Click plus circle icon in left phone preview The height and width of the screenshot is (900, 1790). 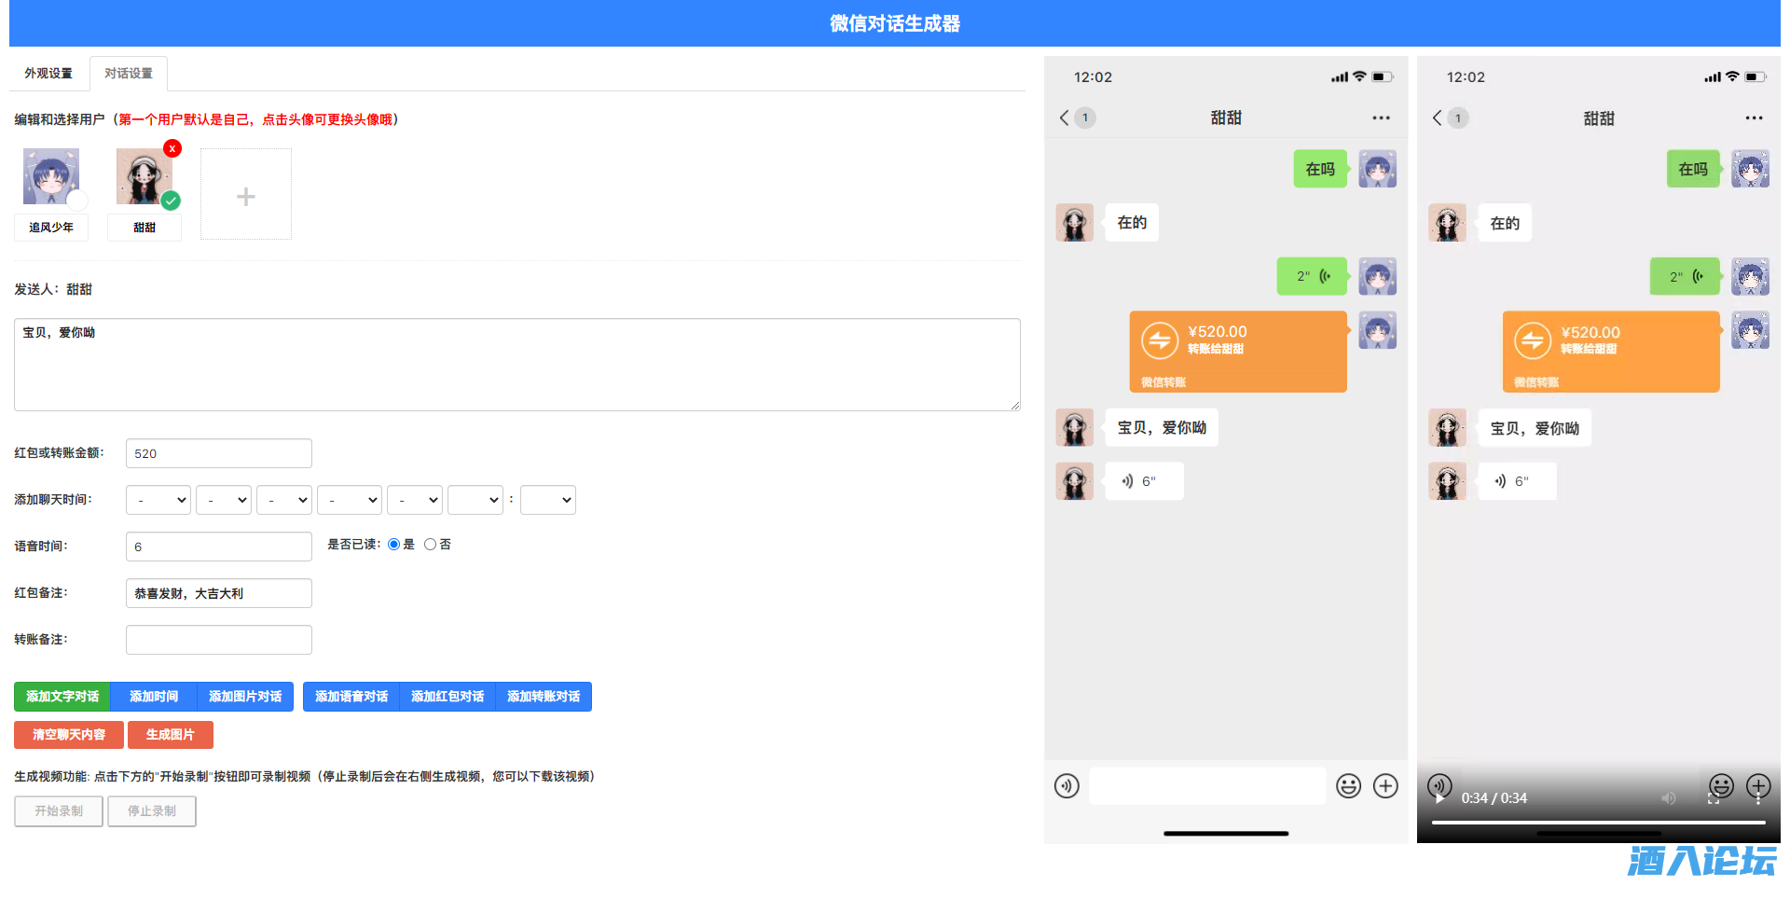click(1386, 786)
